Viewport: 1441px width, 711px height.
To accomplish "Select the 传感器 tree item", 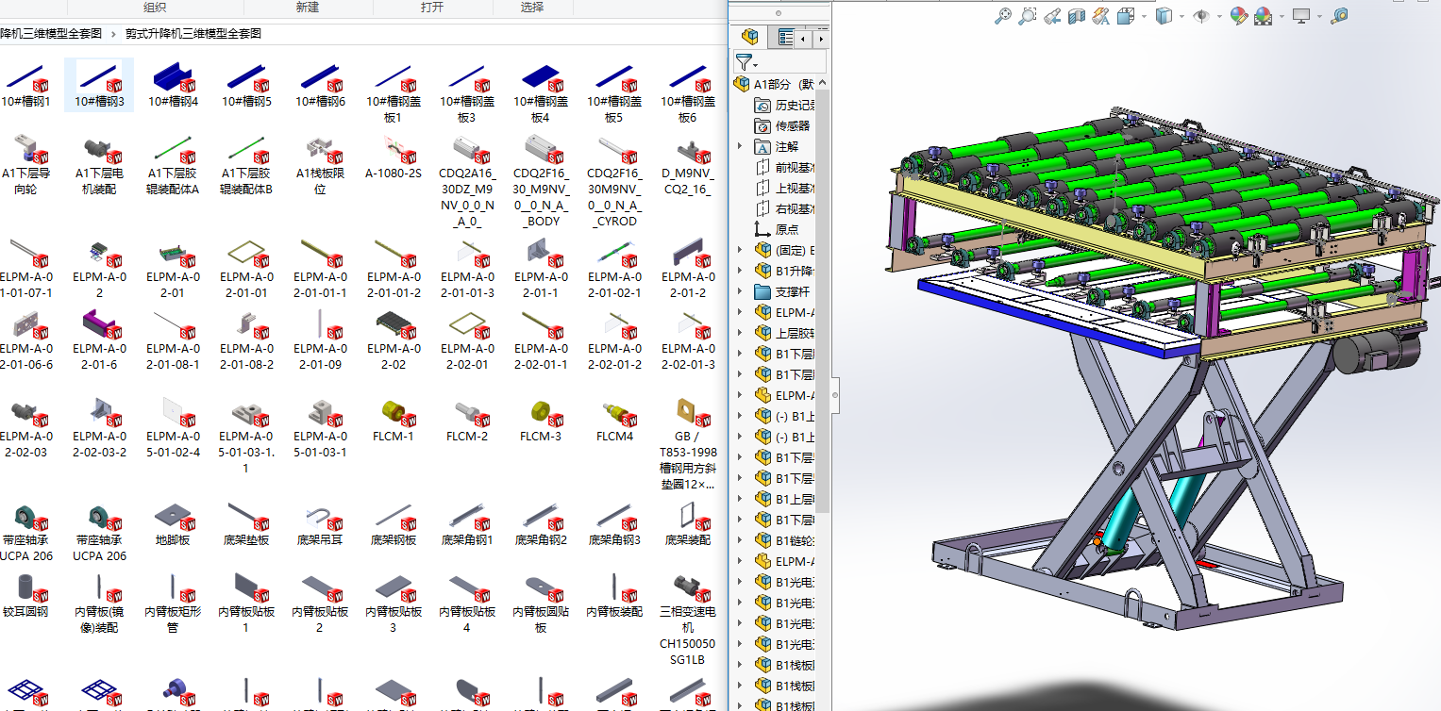I will (x=792, y=125).
